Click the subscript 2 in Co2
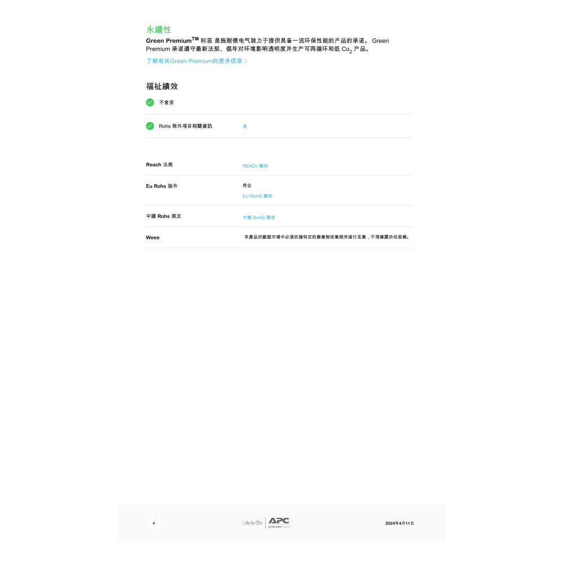Image resolution: width=563 pixels, height=563 pixels. pyautogui.click(x=350, y=50)
